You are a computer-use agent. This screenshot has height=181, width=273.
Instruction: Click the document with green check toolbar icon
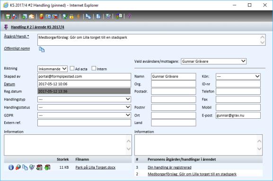[65, 16]
